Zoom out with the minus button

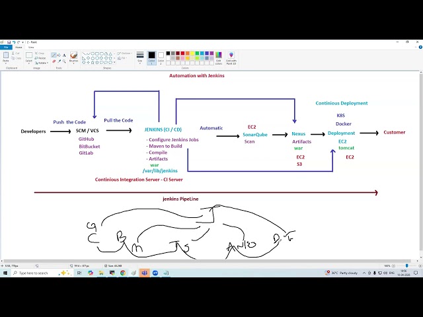(x=393, y=265)
